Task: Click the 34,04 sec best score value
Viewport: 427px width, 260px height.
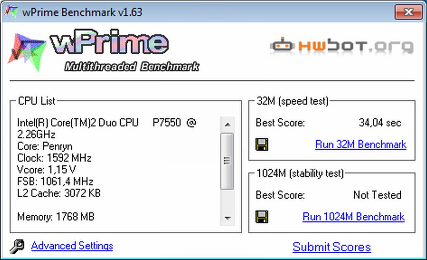Action: pos(380,123)
